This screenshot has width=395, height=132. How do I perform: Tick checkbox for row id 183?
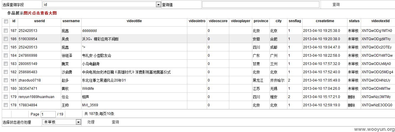pyautogui.click(x=6, y=64)
